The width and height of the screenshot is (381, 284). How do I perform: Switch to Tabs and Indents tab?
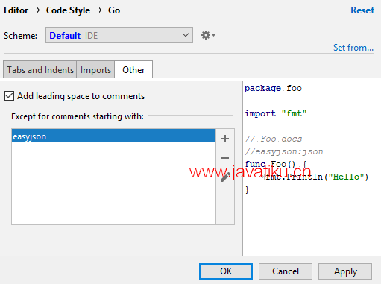pos(40,70)
